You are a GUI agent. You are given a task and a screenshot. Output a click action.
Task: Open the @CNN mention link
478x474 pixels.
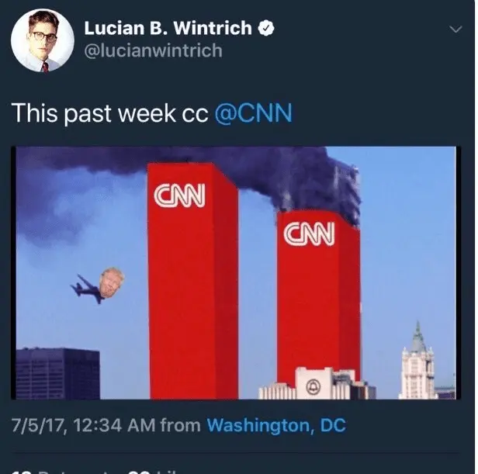[x=254, y=113]
